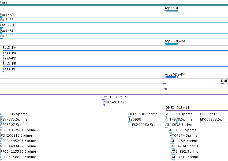228x161 pixels.
Task: Click the EK143440.5prime EST arrow glyph
Action: click(x=130, y=117)
